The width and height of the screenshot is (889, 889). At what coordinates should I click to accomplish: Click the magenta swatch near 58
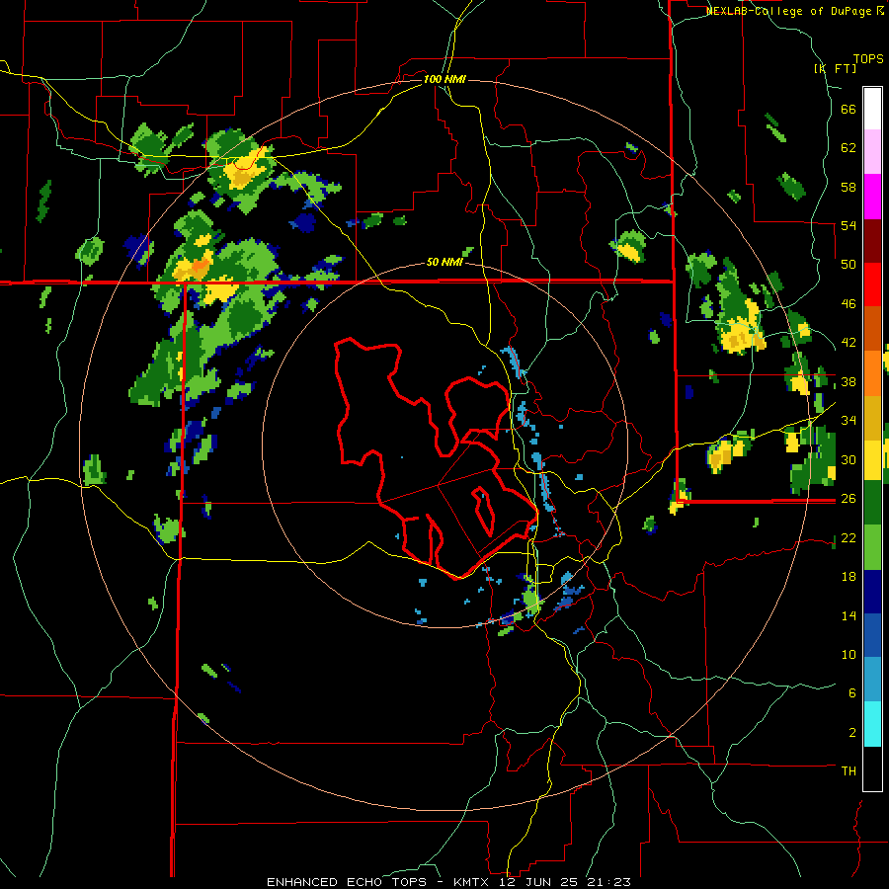click(872, 197)
